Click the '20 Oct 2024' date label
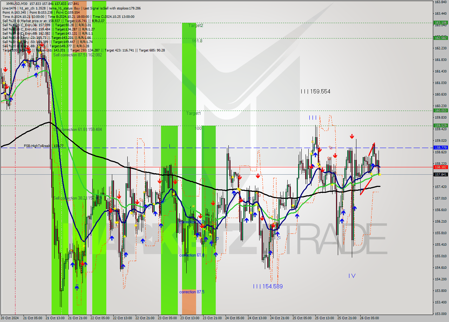The image size is (449, 322). point(9,318)
